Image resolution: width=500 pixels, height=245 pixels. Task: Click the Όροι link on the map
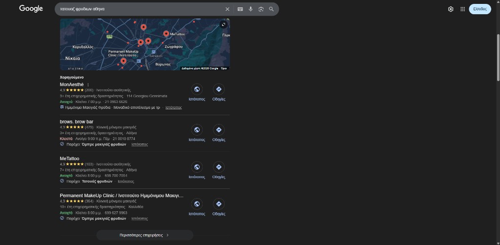coord(224,68)
